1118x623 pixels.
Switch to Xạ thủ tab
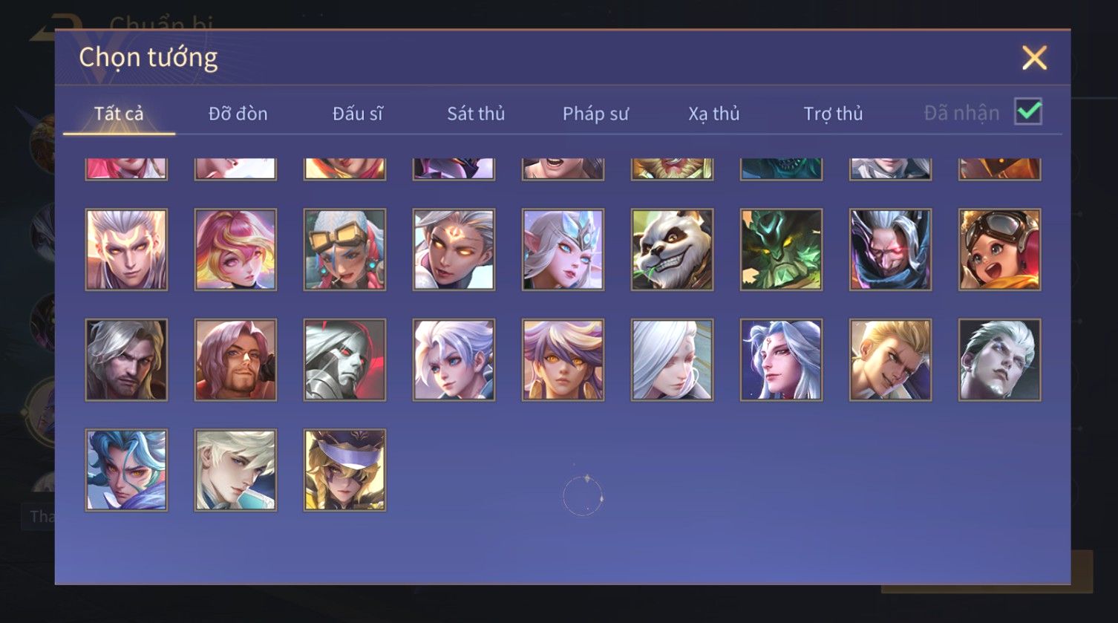(x=714, y=114)
